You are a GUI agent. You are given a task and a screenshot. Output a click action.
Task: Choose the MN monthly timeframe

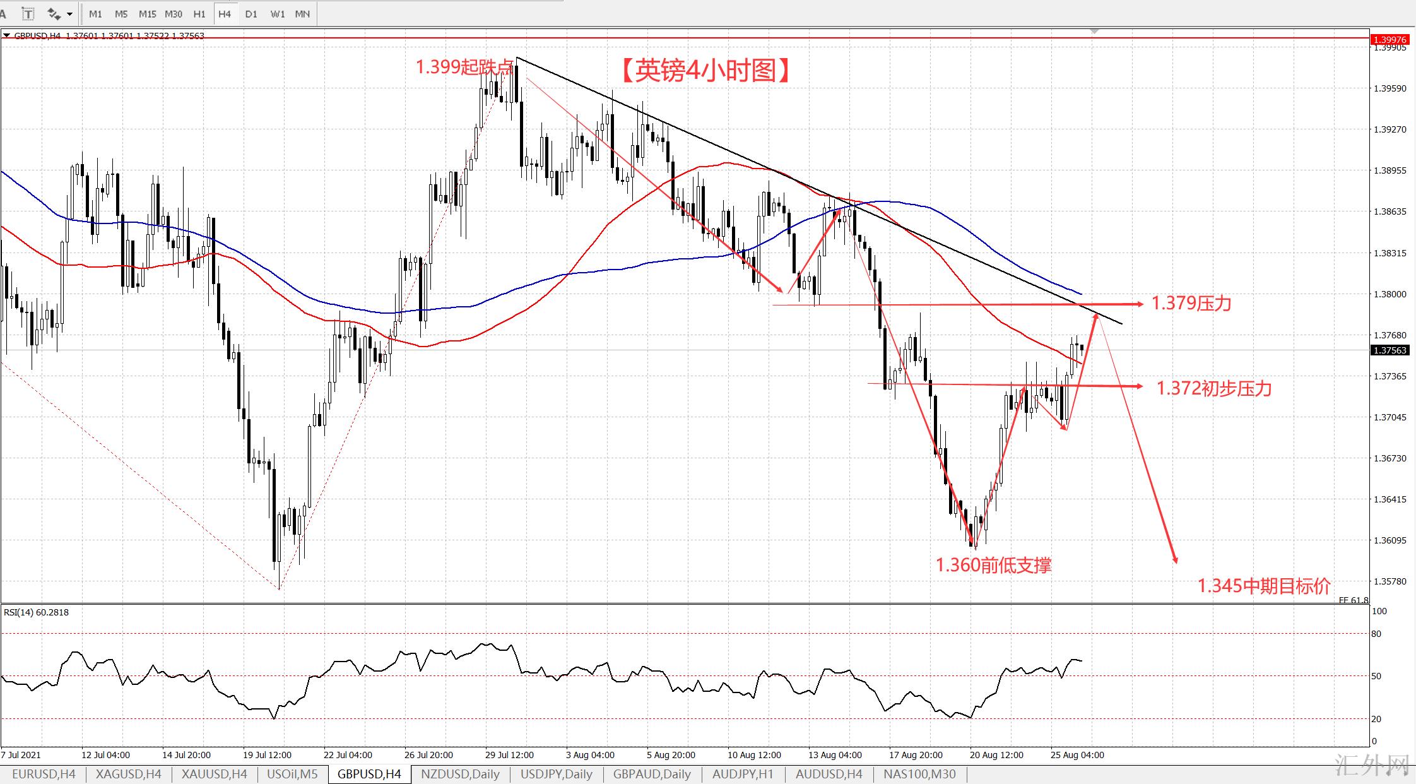click(x=302, y=13)
